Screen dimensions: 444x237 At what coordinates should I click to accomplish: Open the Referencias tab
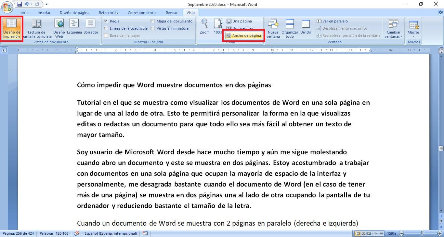pos(108,13)
